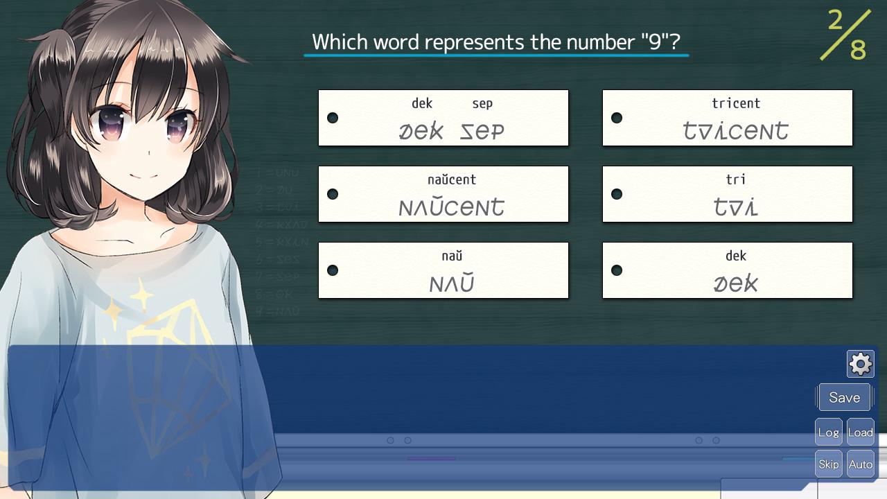Screen dimensions: 887x499
Task: Open the Log history
Action: (828, 431)
